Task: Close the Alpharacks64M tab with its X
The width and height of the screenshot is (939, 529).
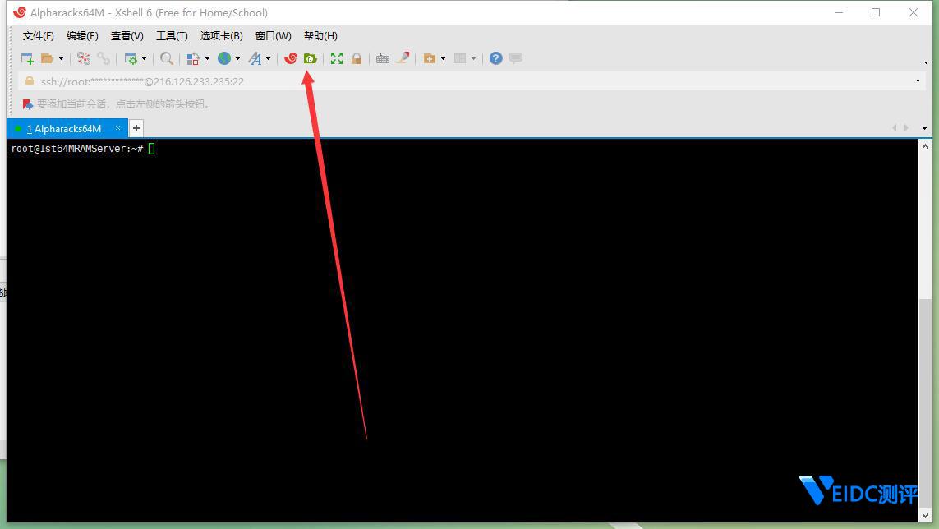Action: (x=118, y=128)
